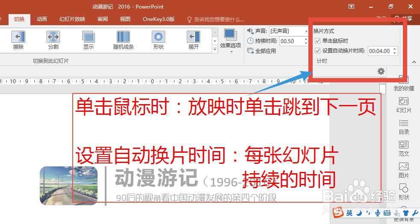Click the 告诉我您想要做什么 search box
The height and width of the screenshot is (224, 420).
tap(216, 20)
